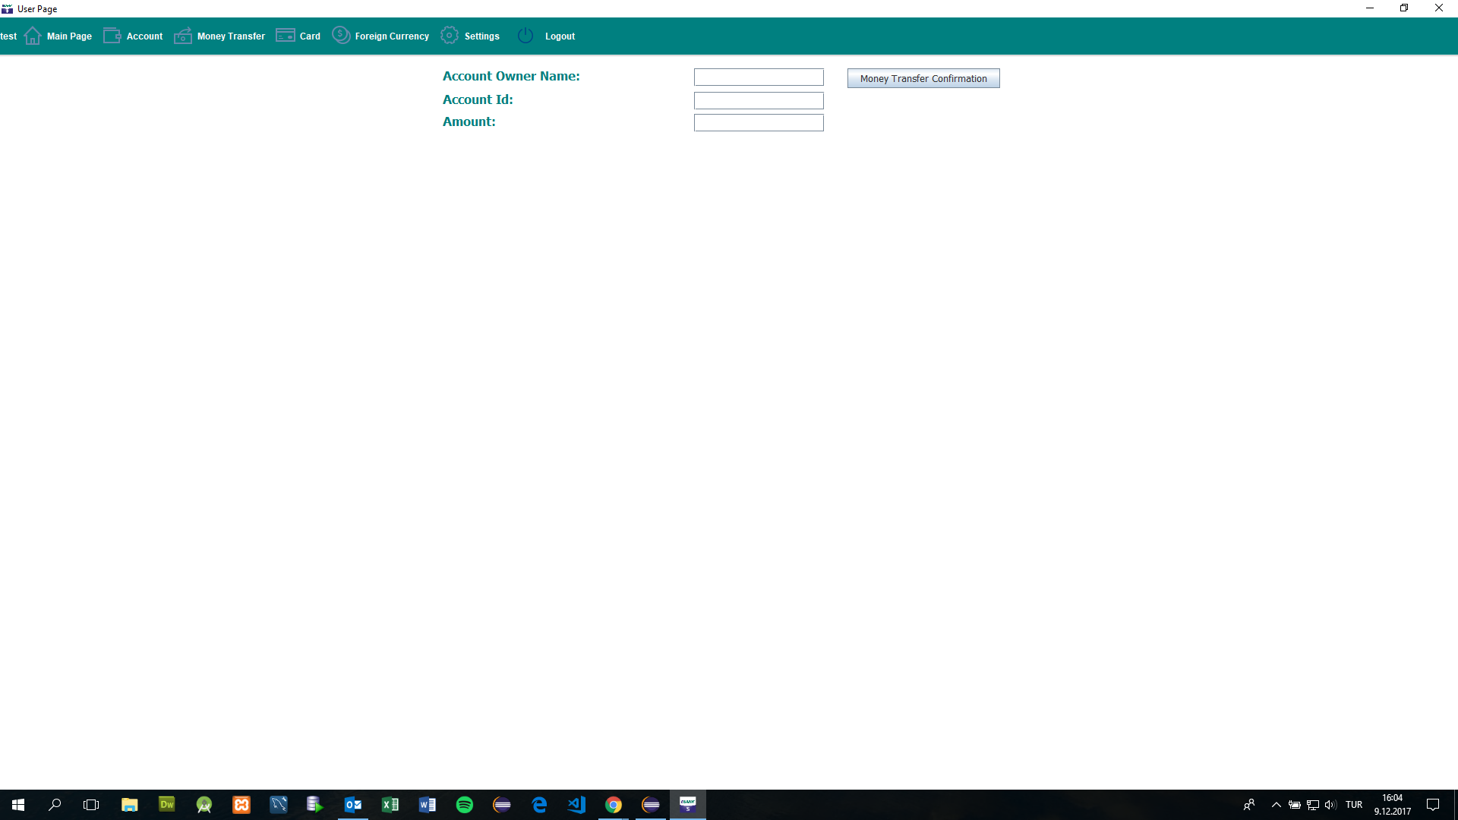Screen dimensions: 1458x820
Task: Select the Account icon in toolbar
Action: (x=111, y=35)
